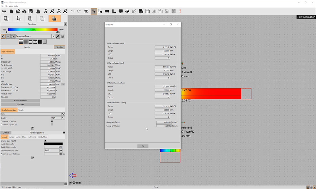Click the red exclamation mark icon
The image size is (316, 189).
point(180,11)
